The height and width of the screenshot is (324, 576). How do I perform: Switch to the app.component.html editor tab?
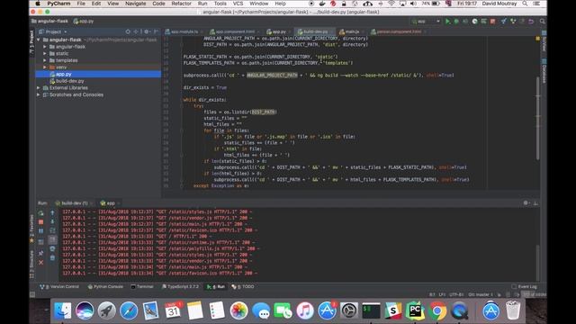click(x=234, y=32)
